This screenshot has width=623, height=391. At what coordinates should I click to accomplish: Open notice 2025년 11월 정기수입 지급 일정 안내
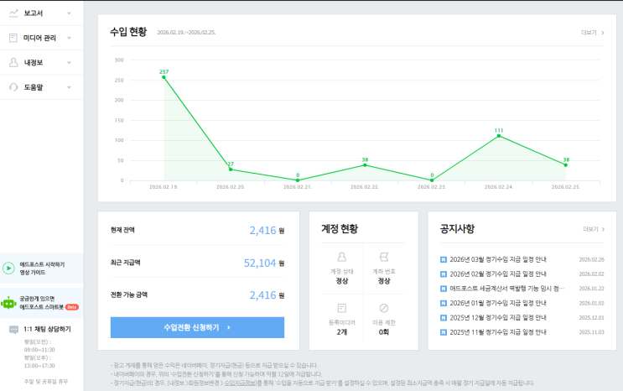[498, 332]
